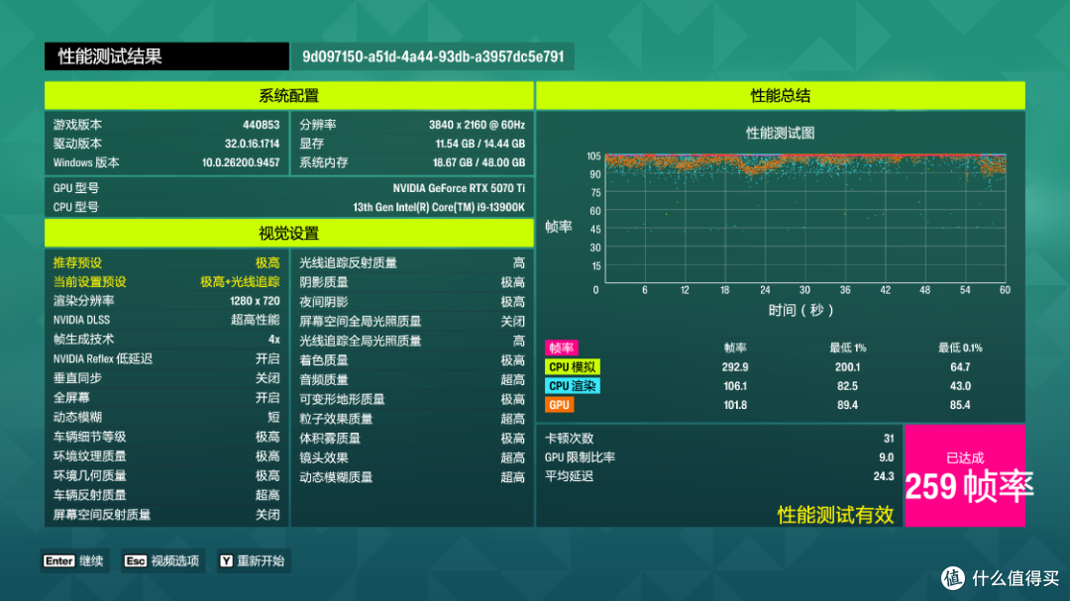Screen dimensions: 1070x601
Task: Click the 动态模糊质量 row
Action: pyautogui.click(x=412, y=477)
